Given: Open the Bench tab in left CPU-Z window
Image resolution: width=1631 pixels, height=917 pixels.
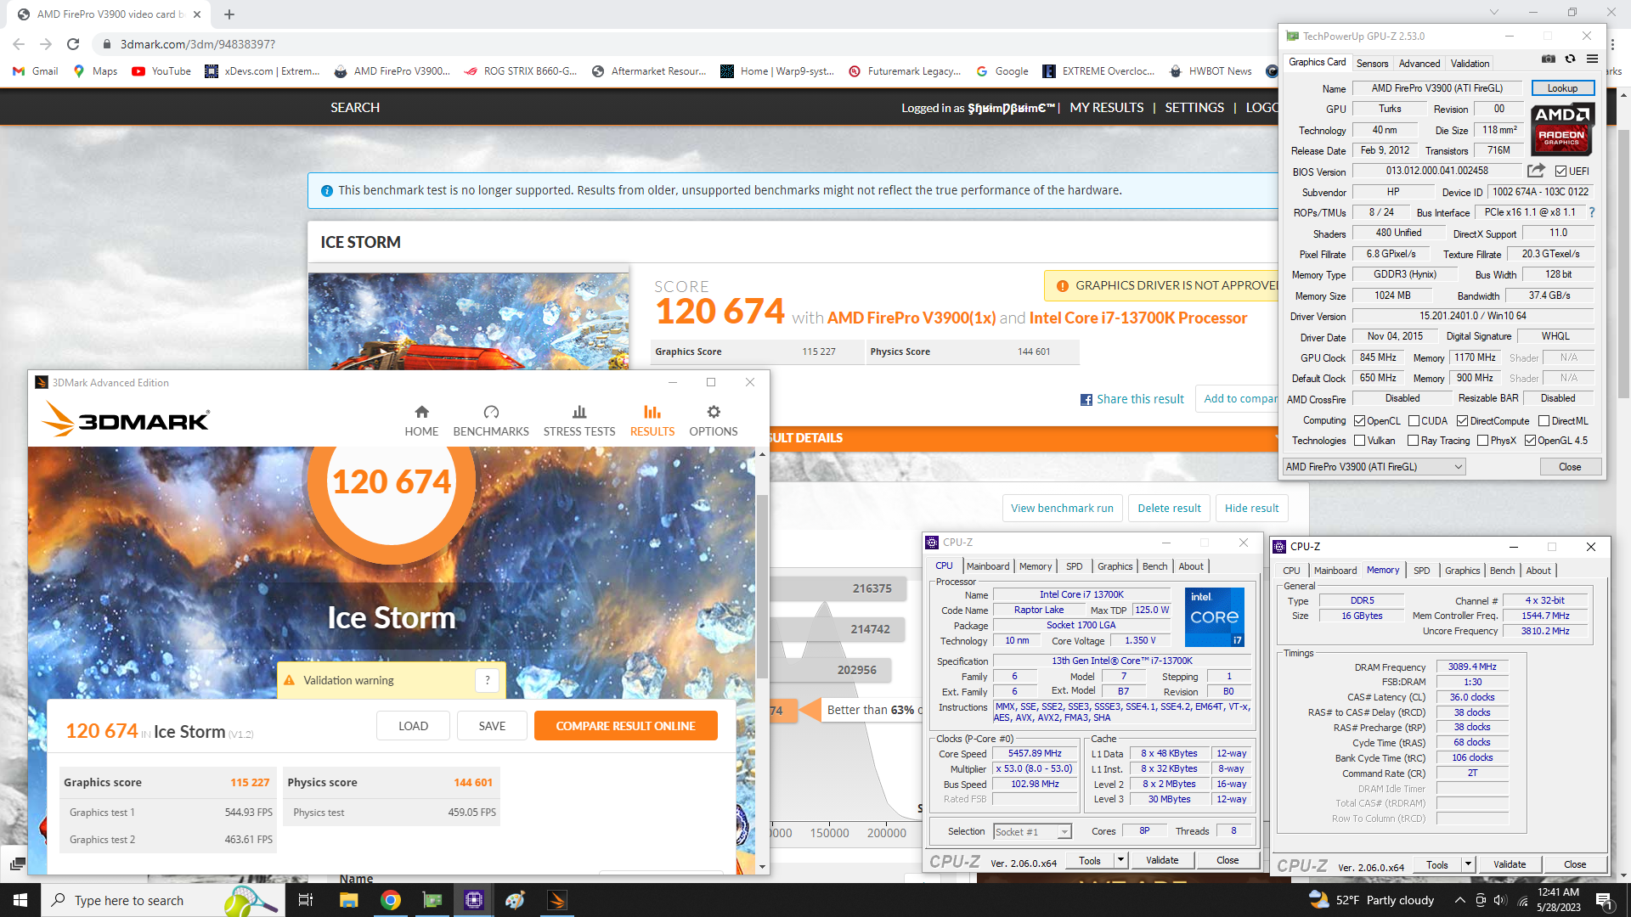Looking at the screenshot, I should [1154, 566].
